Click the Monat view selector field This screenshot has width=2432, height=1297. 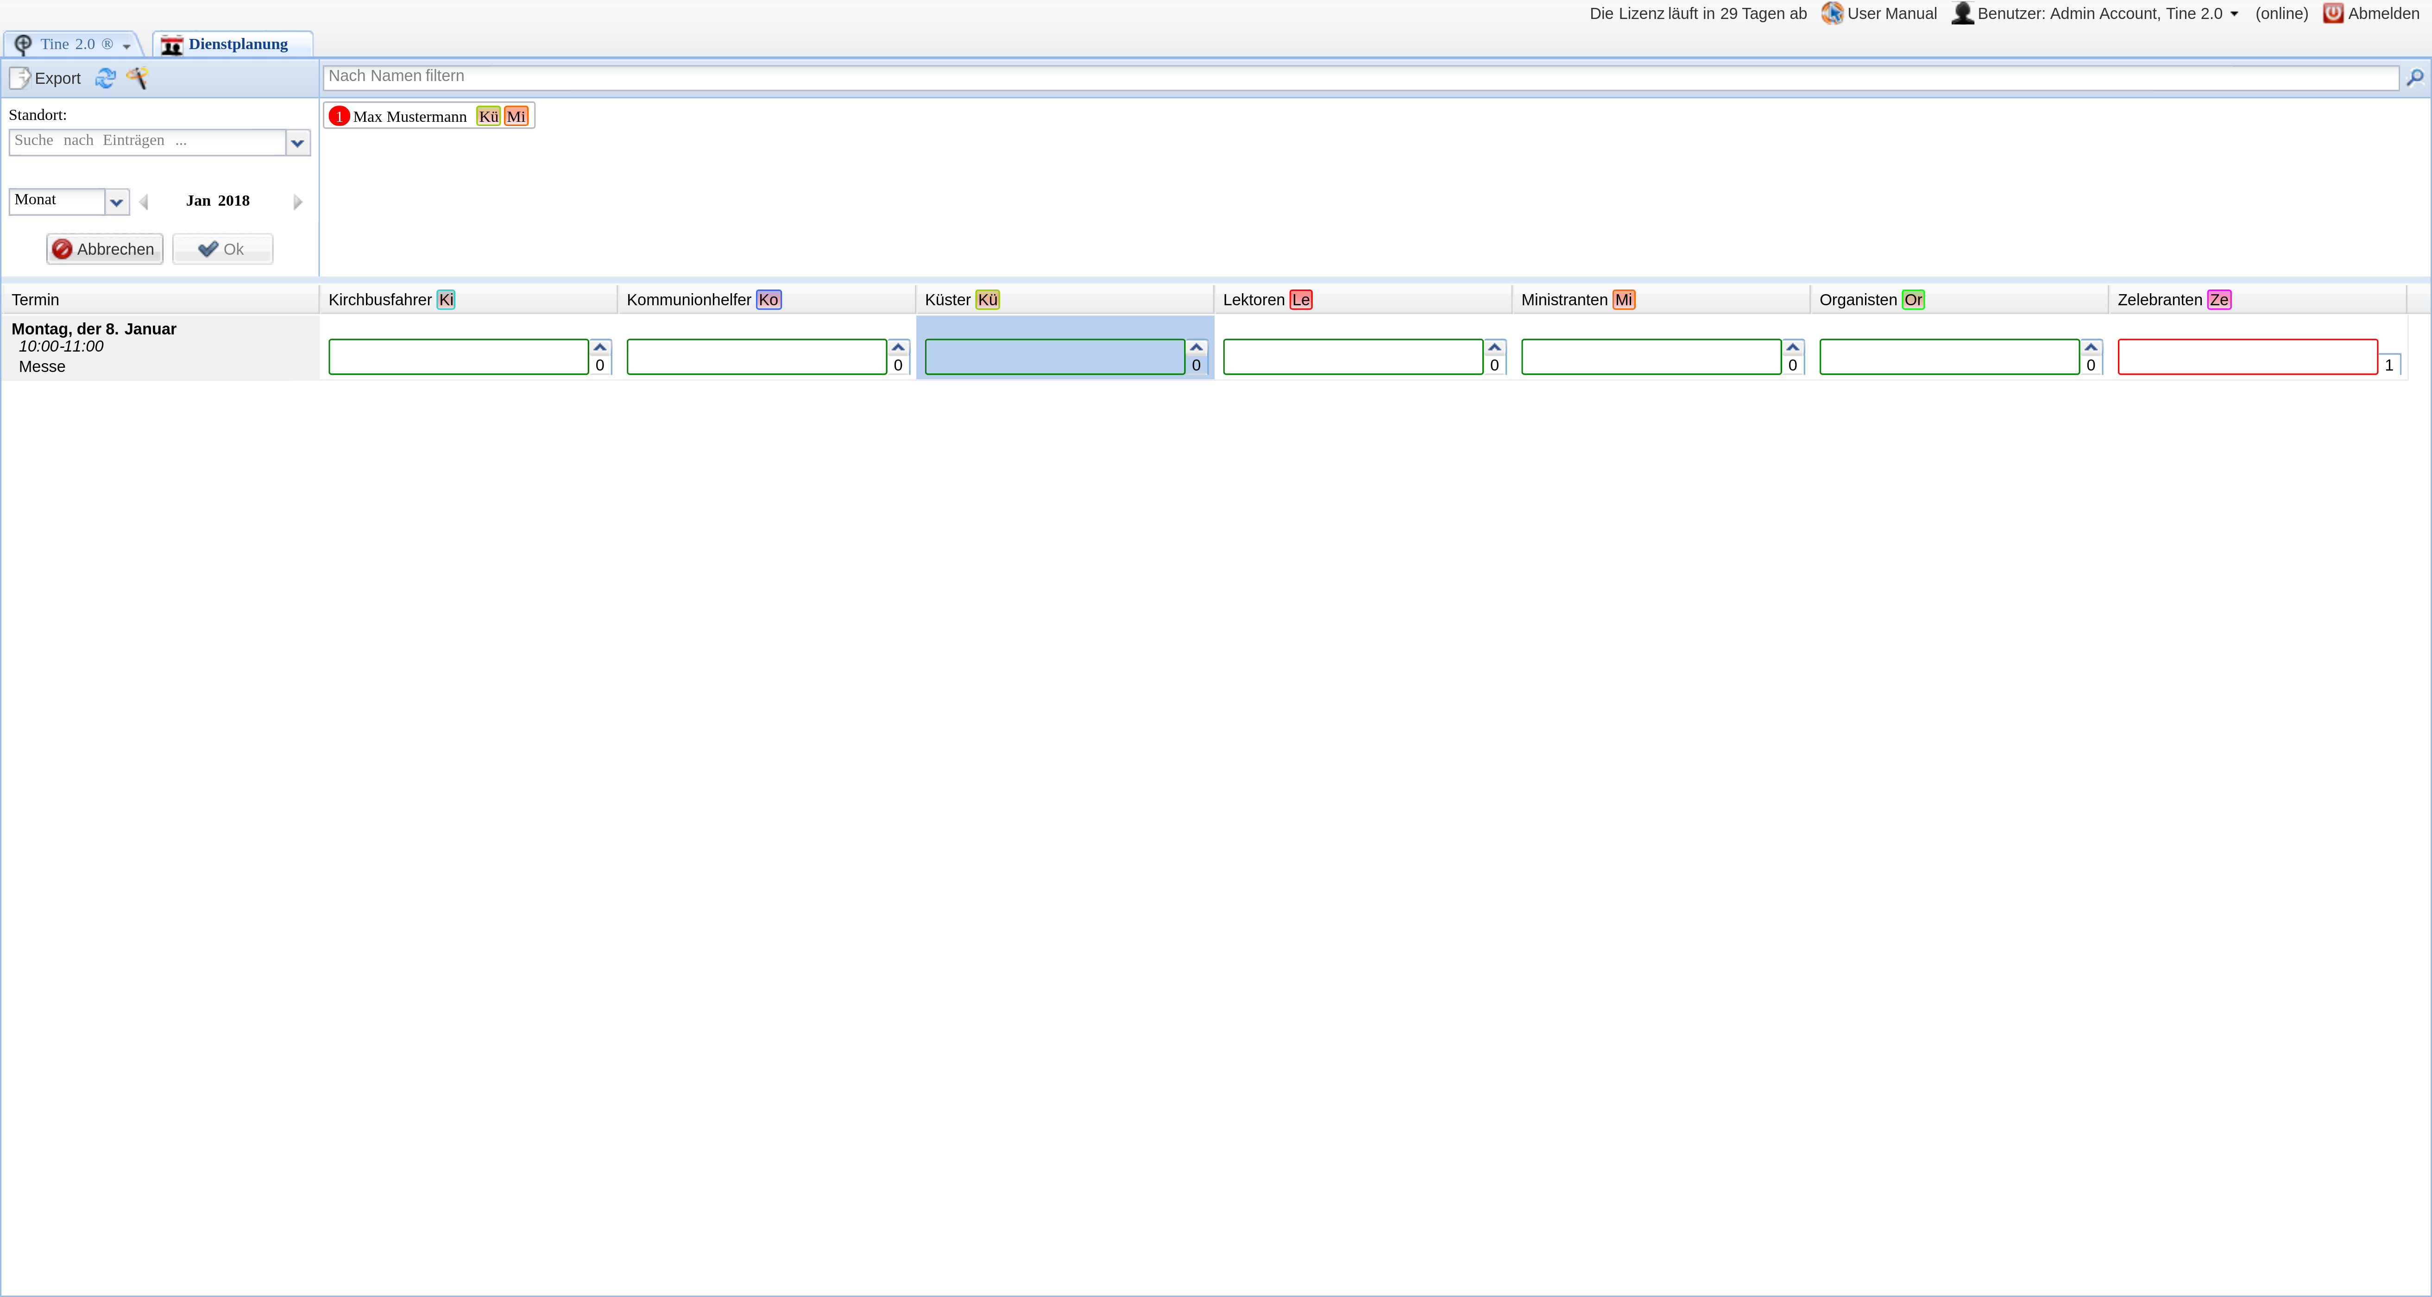point(57,202)
